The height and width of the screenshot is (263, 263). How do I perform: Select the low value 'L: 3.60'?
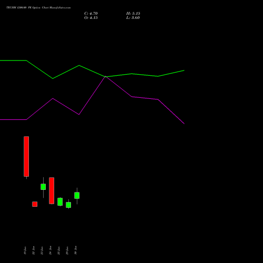pyautogui.click(x=133, y=18)
